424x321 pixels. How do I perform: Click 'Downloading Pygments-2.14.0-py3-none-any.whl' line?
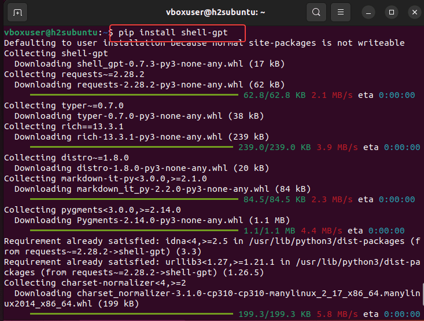point(152,220)
